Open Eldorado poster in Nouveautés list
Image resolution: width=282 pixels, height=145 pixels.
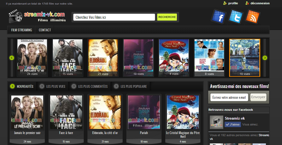(x=105, y=112)
